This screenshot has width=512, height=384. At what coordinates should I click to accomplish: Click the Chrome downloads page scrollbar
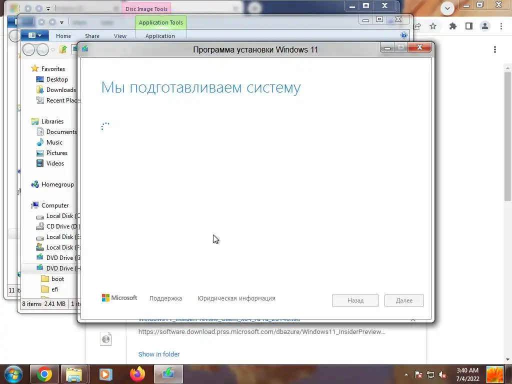coord(507,136)
